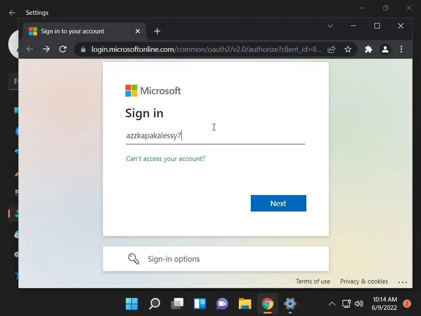Click the address bar URL
Viewport: 421px width, 316px height.
(x=206, y=49)
